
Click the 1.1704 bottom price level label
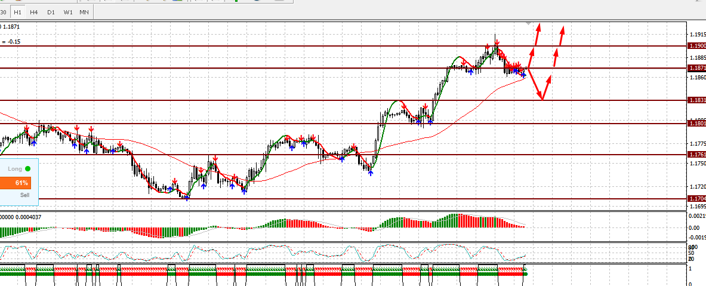tap(696, 198)
